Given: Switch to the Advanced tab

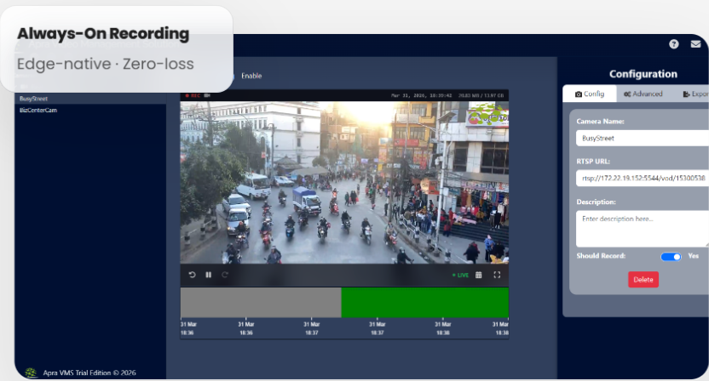Looking at the screenshot, I should [x=643, y=94].
